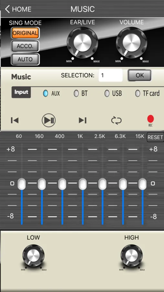Click the SING MODE label
Image resolution: width=164 pixels, height=292 pixels.
pyautogui.click(x=25, y=23)
